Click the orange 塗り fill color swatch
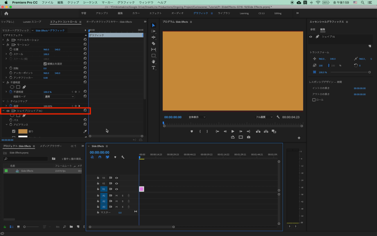This screenshot has width=377, height=236. click(22, 131)
